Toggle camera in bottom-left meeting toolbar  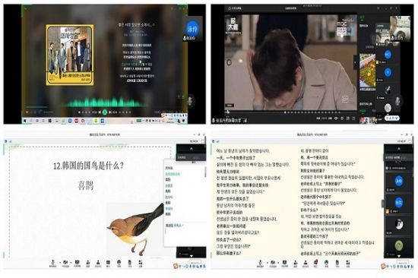pos(65,263)
